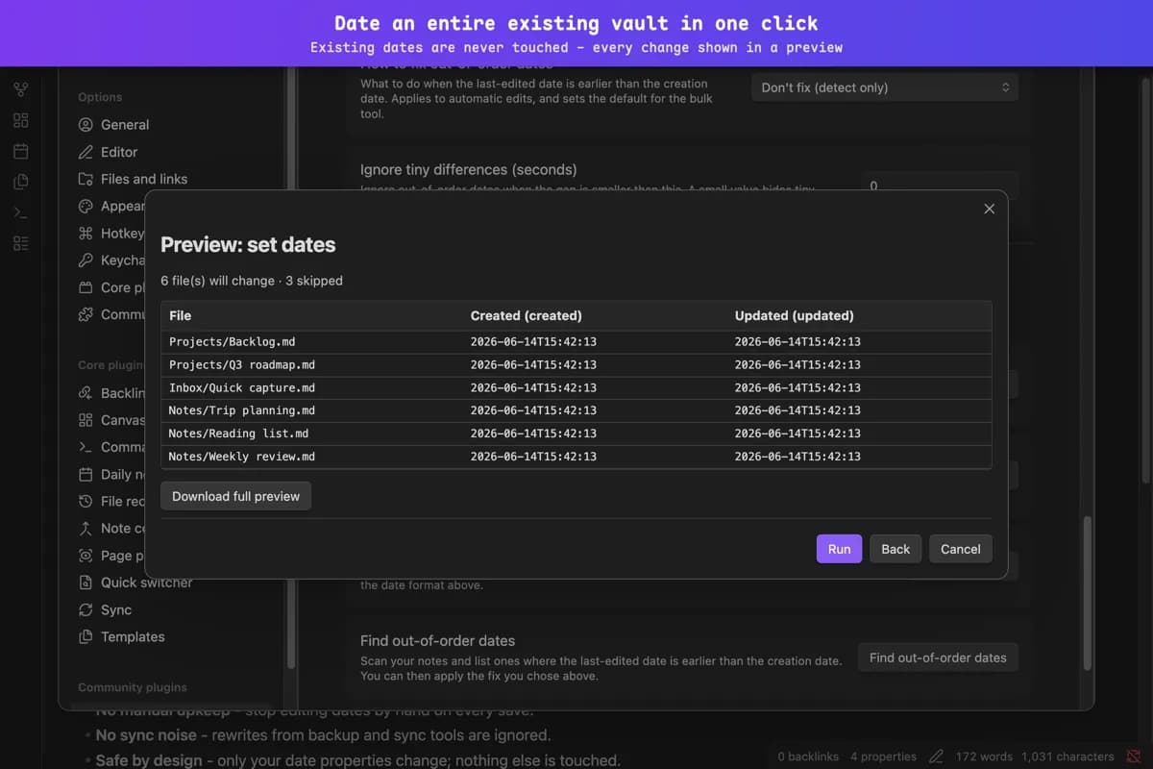
Task: Select Notes/Weekly review.md row
Action: (576, 457)
